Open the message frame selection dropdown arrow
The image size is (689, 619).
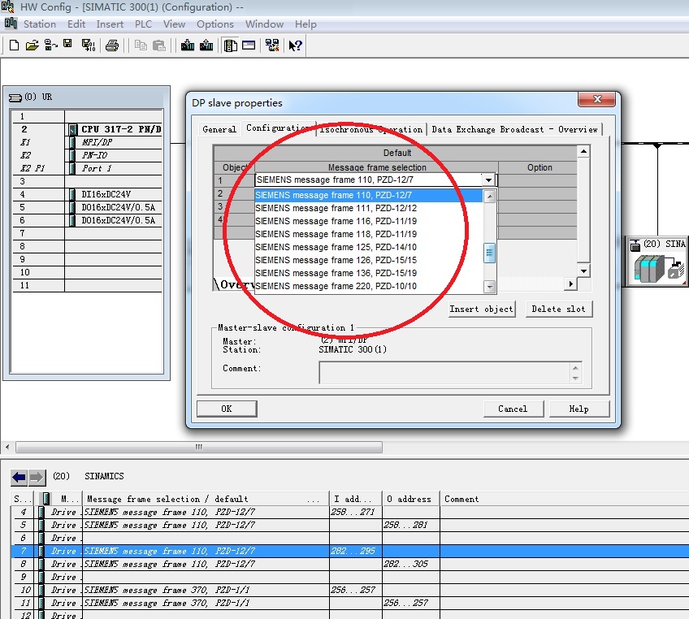pos(488,180)
